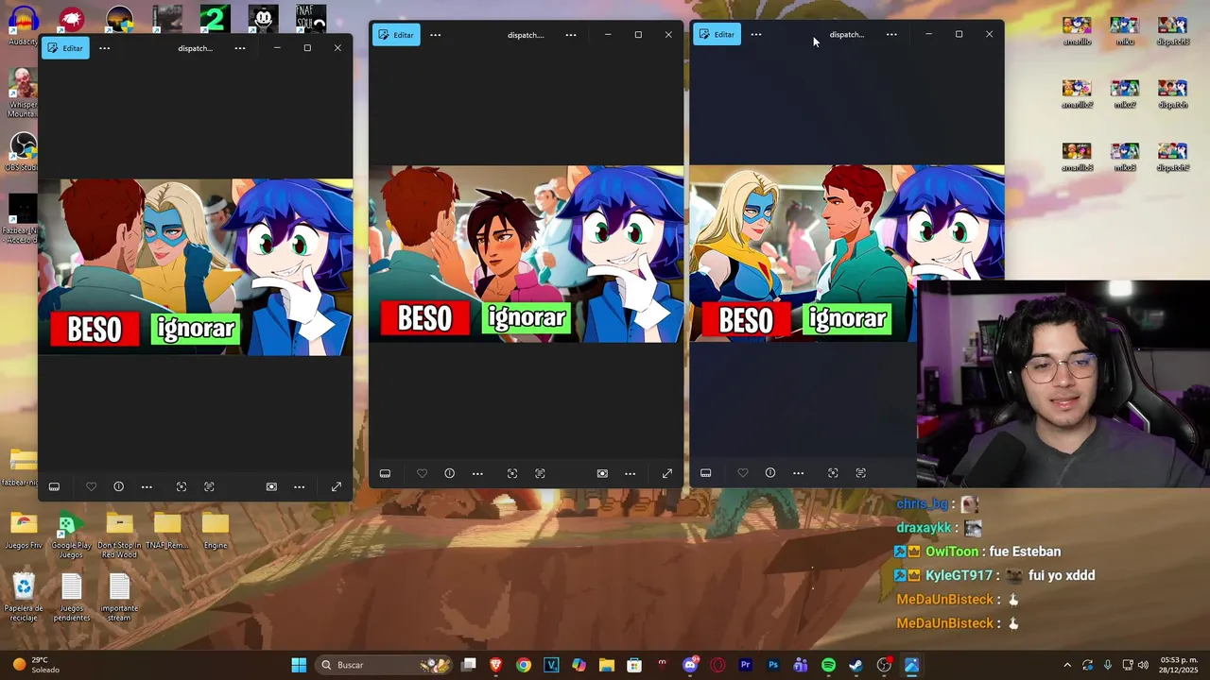Show file info in the left Photos window
This screenshot has height=680, width=1210.
118,486
